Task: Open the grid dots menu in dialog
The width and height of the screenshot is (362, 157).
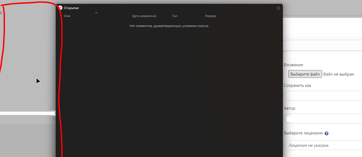Action: pyautogui.click(x=278, y=8)
